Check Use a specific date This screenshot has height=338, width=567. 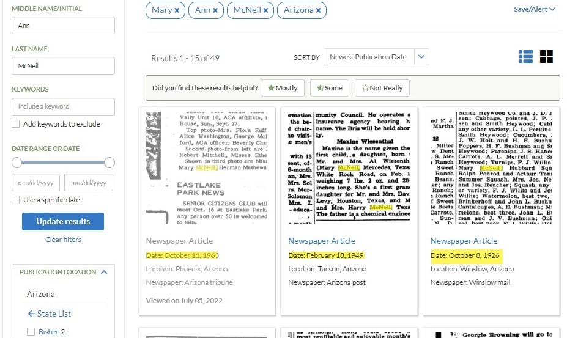click(x=15, y=200)
